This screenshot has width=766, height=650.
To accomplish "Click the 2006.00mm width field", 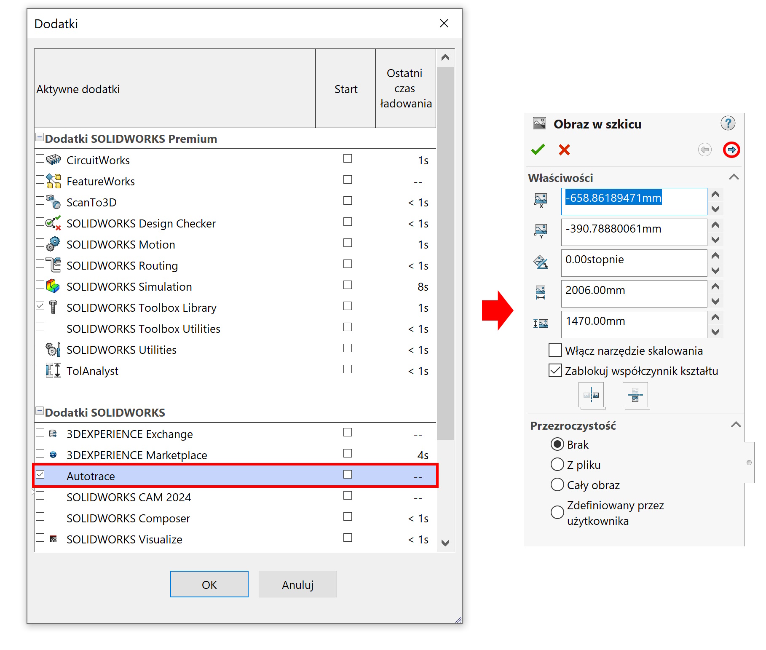I will click(634, 294).
